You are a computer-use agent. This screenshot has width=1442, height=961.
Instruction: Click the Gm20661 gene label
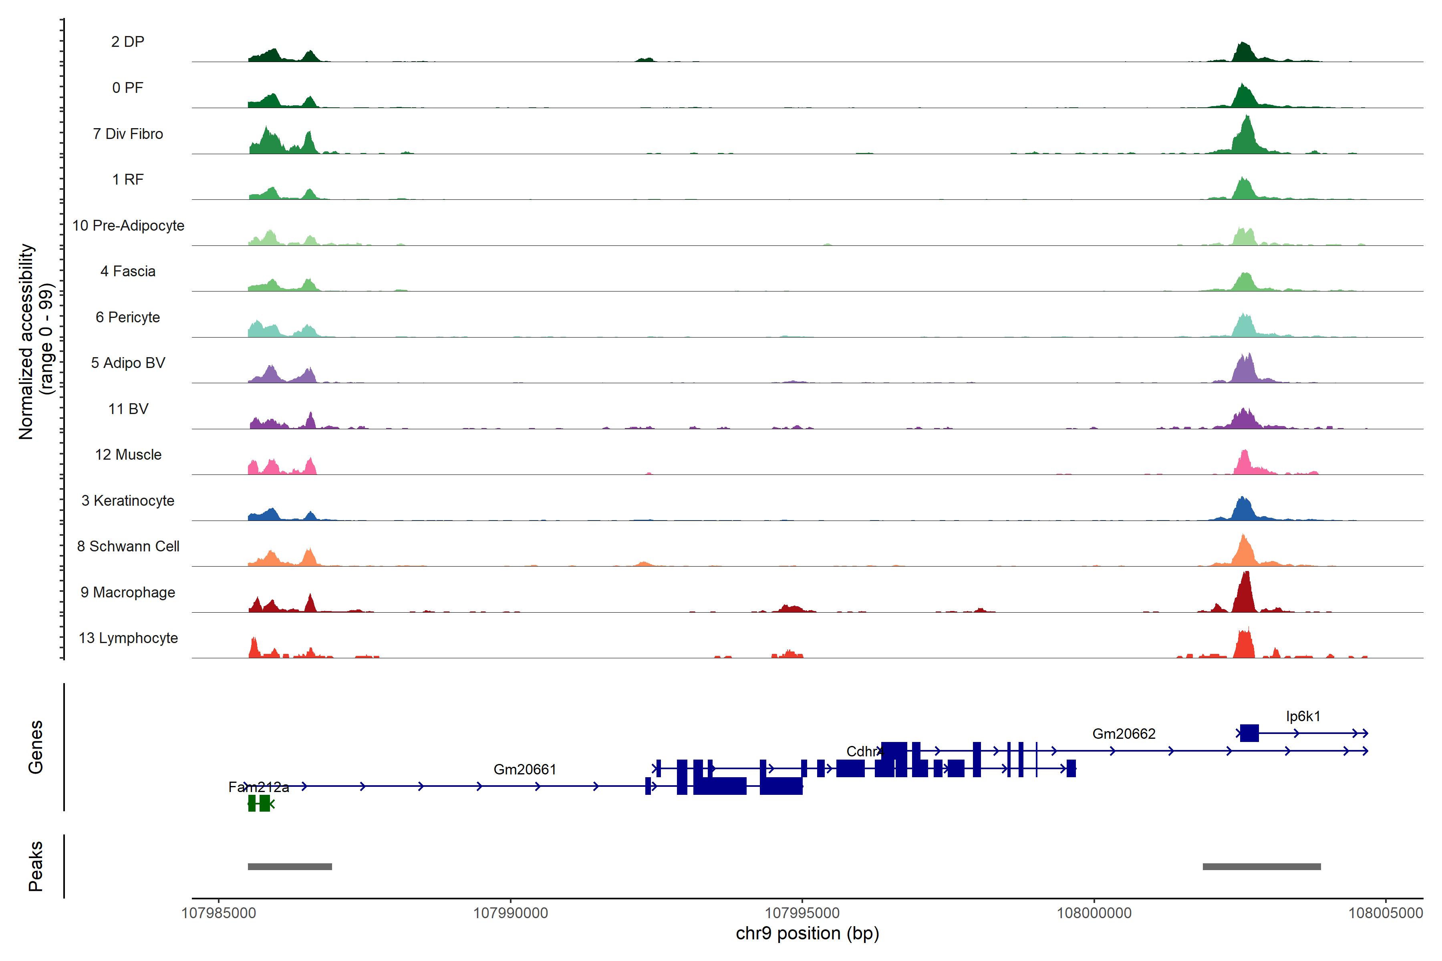click(x=525, y=769)
